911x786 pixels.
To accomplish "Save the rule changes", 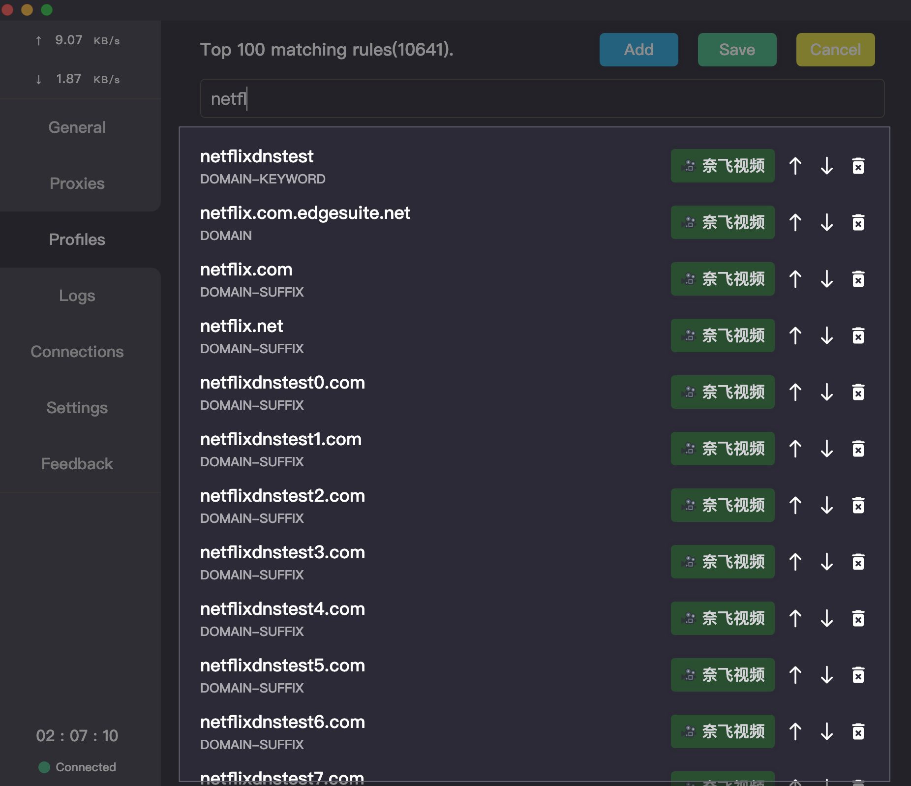I will click(x=737, y=50).
